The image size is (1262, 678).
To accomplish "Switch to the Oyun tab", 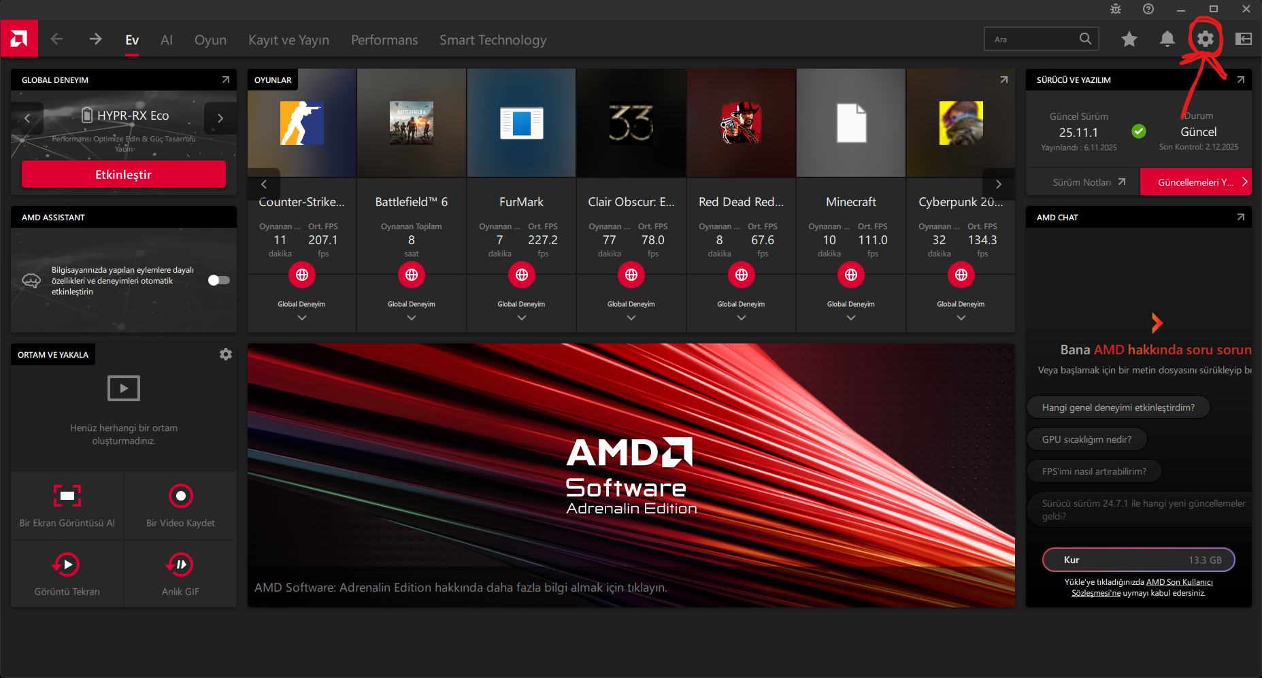I will tap(211, 40).
